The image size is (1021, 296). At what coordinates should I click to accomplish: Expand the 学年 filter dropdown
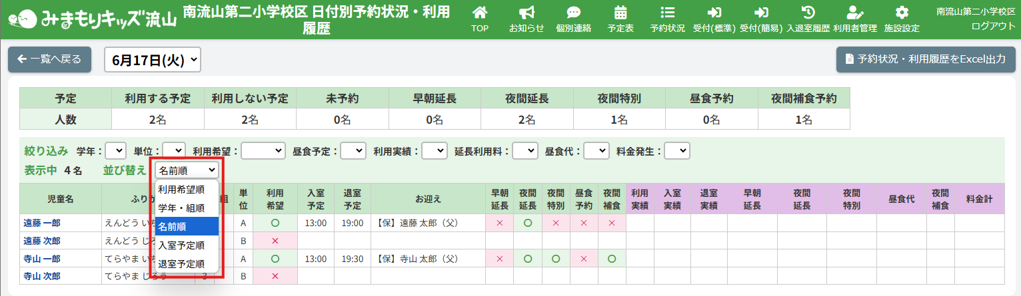pyautogui.click(x=115, y=151)
